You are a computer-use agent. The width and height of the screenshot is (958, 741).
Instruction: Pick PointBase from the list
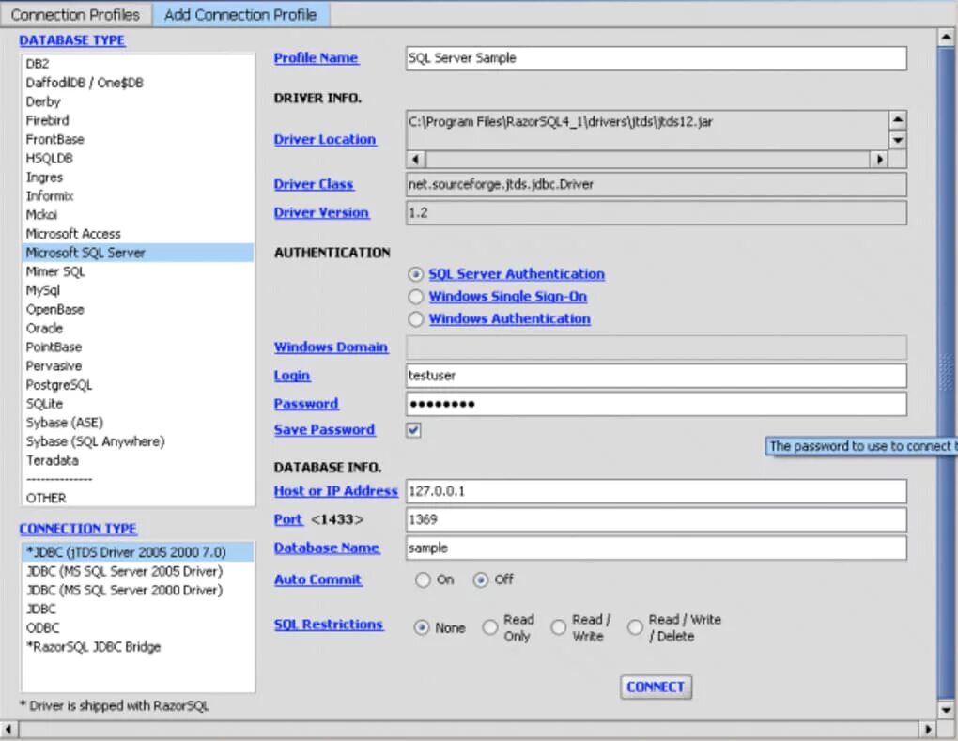click(x=137, y=347)
